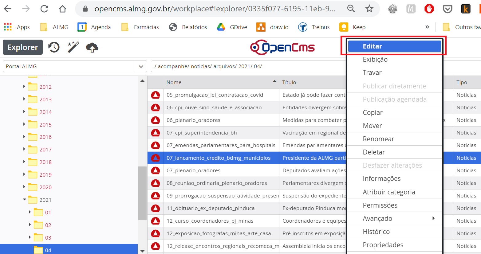Click the bookmark star in address bar
The image size is (481, 254).
click(369, 9)
